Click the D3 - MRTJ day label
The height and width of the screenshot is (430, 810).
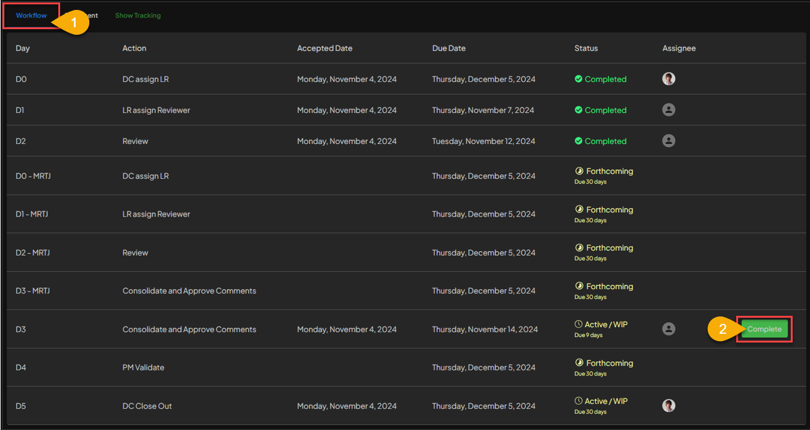(x=33, y=291)
